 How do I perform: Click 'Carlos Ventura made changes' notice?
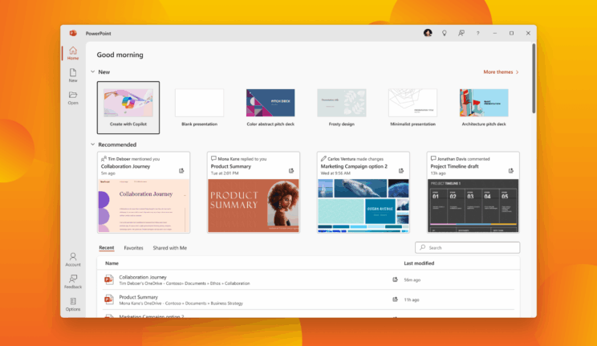351,158
